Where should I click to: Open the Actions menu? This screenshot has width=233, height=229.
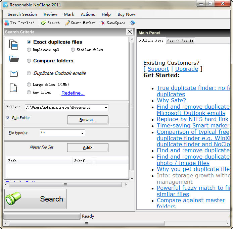click(x=88, y=14)
